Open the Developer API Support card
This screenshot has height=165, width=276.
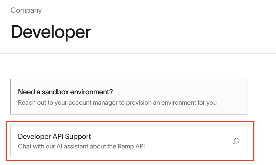129,141
